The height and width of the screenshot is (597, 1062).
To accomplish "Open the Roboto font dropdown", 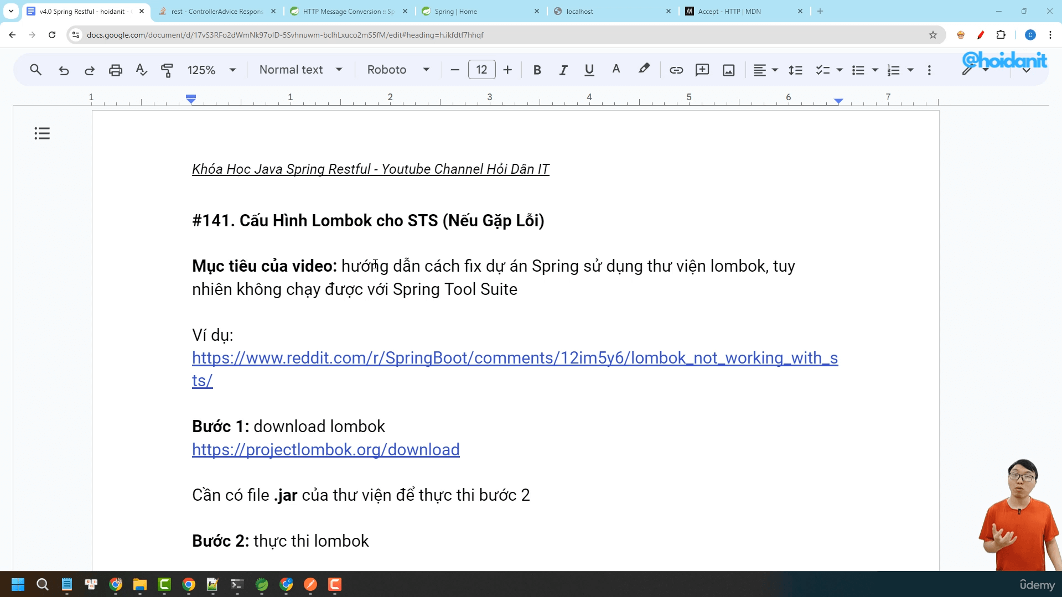I will click(398, 70).
